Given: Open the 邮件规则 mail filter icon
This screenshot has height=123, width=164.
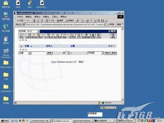Looking at the screenshot, I should tap(38, 36).
